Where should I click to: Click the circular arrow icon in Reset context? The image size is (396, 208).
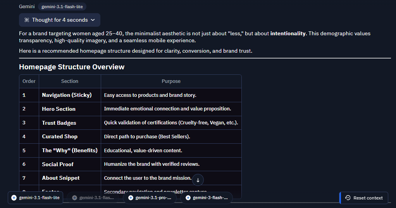pyautogui.click(x=348, y=198)
